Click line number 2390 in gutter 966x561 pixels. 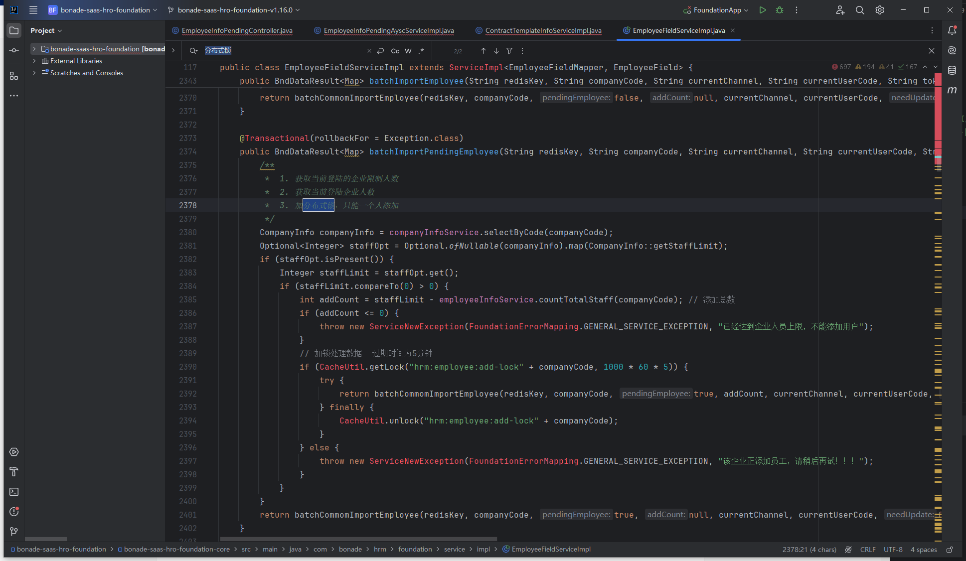188,367
